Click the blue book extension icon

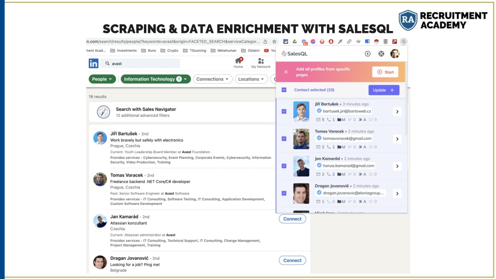point(367,42)
